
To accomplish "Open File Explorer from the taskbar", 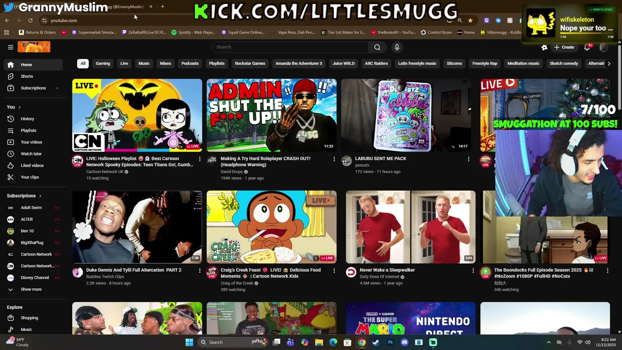I will pos(319,342).
